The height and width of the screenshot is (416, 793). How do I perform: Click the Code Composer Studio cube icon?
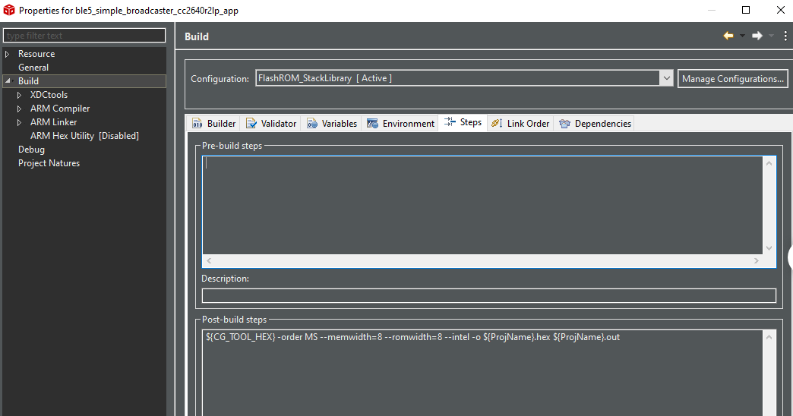[x=9, y=10]
